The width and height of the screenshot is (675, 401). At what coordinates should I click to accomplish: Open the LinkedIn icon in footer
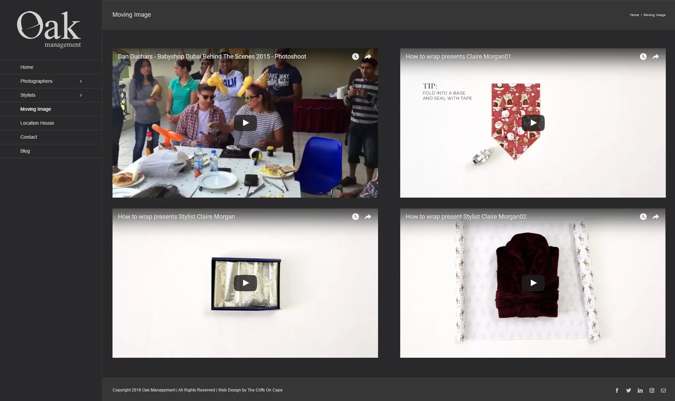(640, 390)
